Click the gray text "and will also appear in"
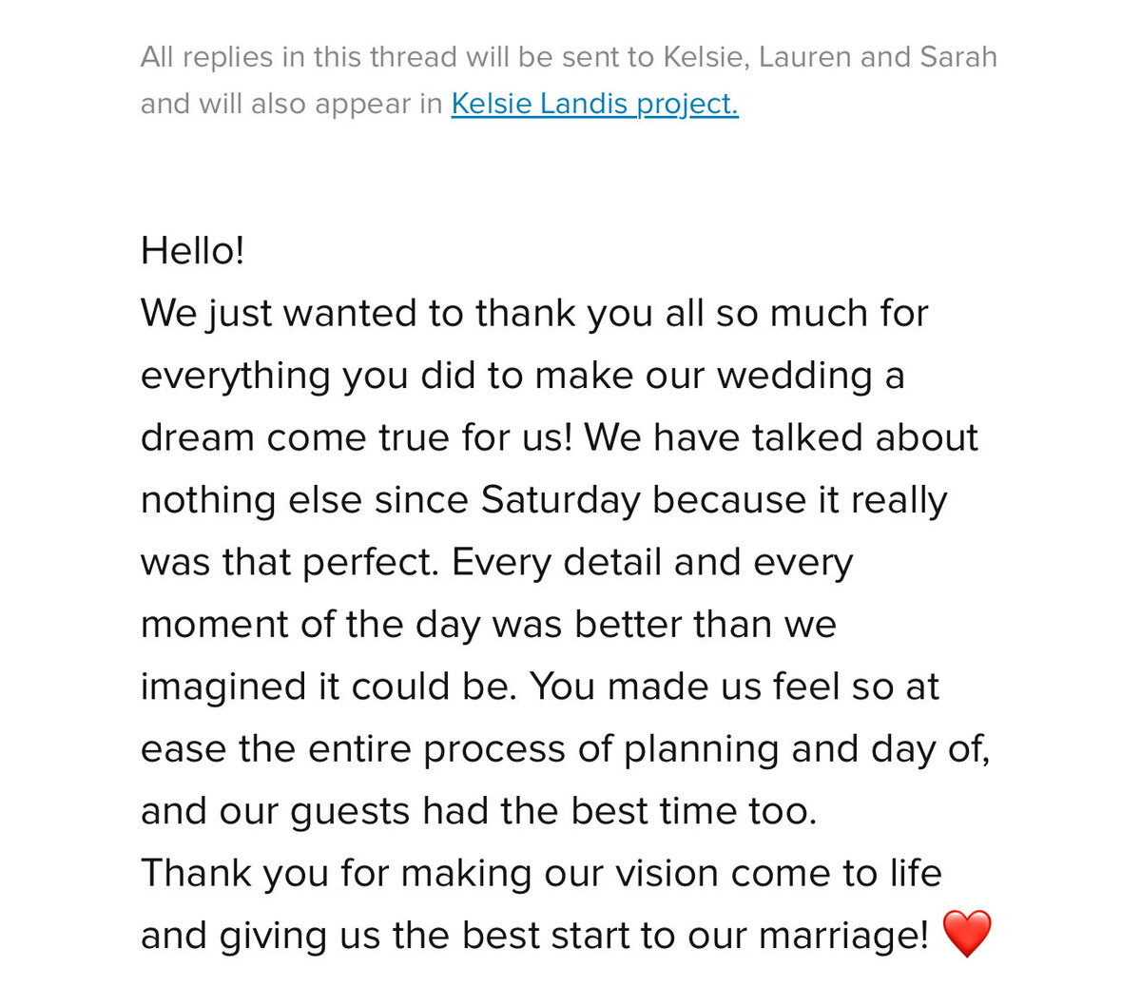Viewport: 1141px width, 1006px height. (x=292, y=104)
